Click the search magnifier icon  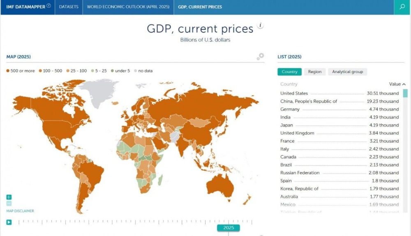click(x=402, y=7)
